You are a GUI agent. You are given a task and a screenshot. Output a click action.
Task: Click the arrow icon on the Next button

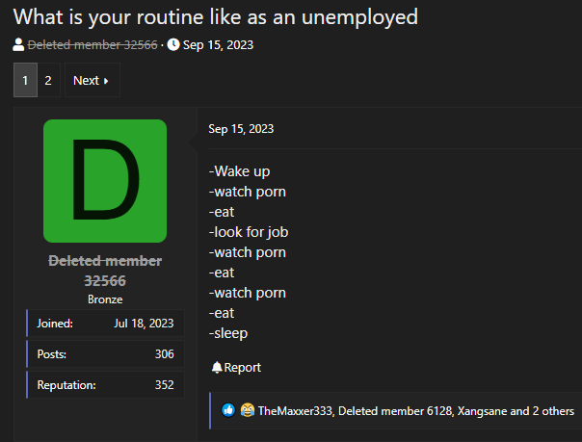pyautogui.click(x=106, y=81)
